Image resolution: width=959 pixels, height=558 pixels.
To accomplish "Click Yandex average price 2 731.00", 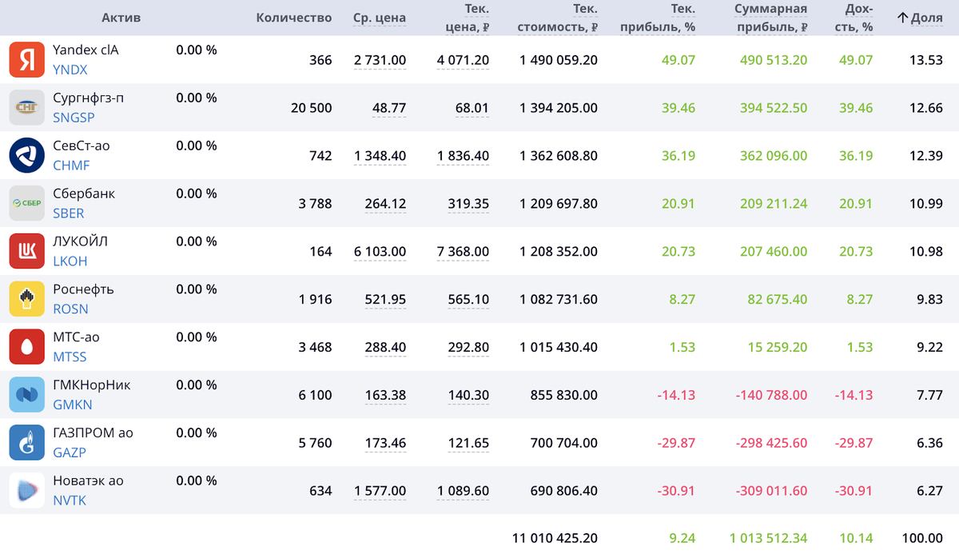I will (x=380, y=60).
